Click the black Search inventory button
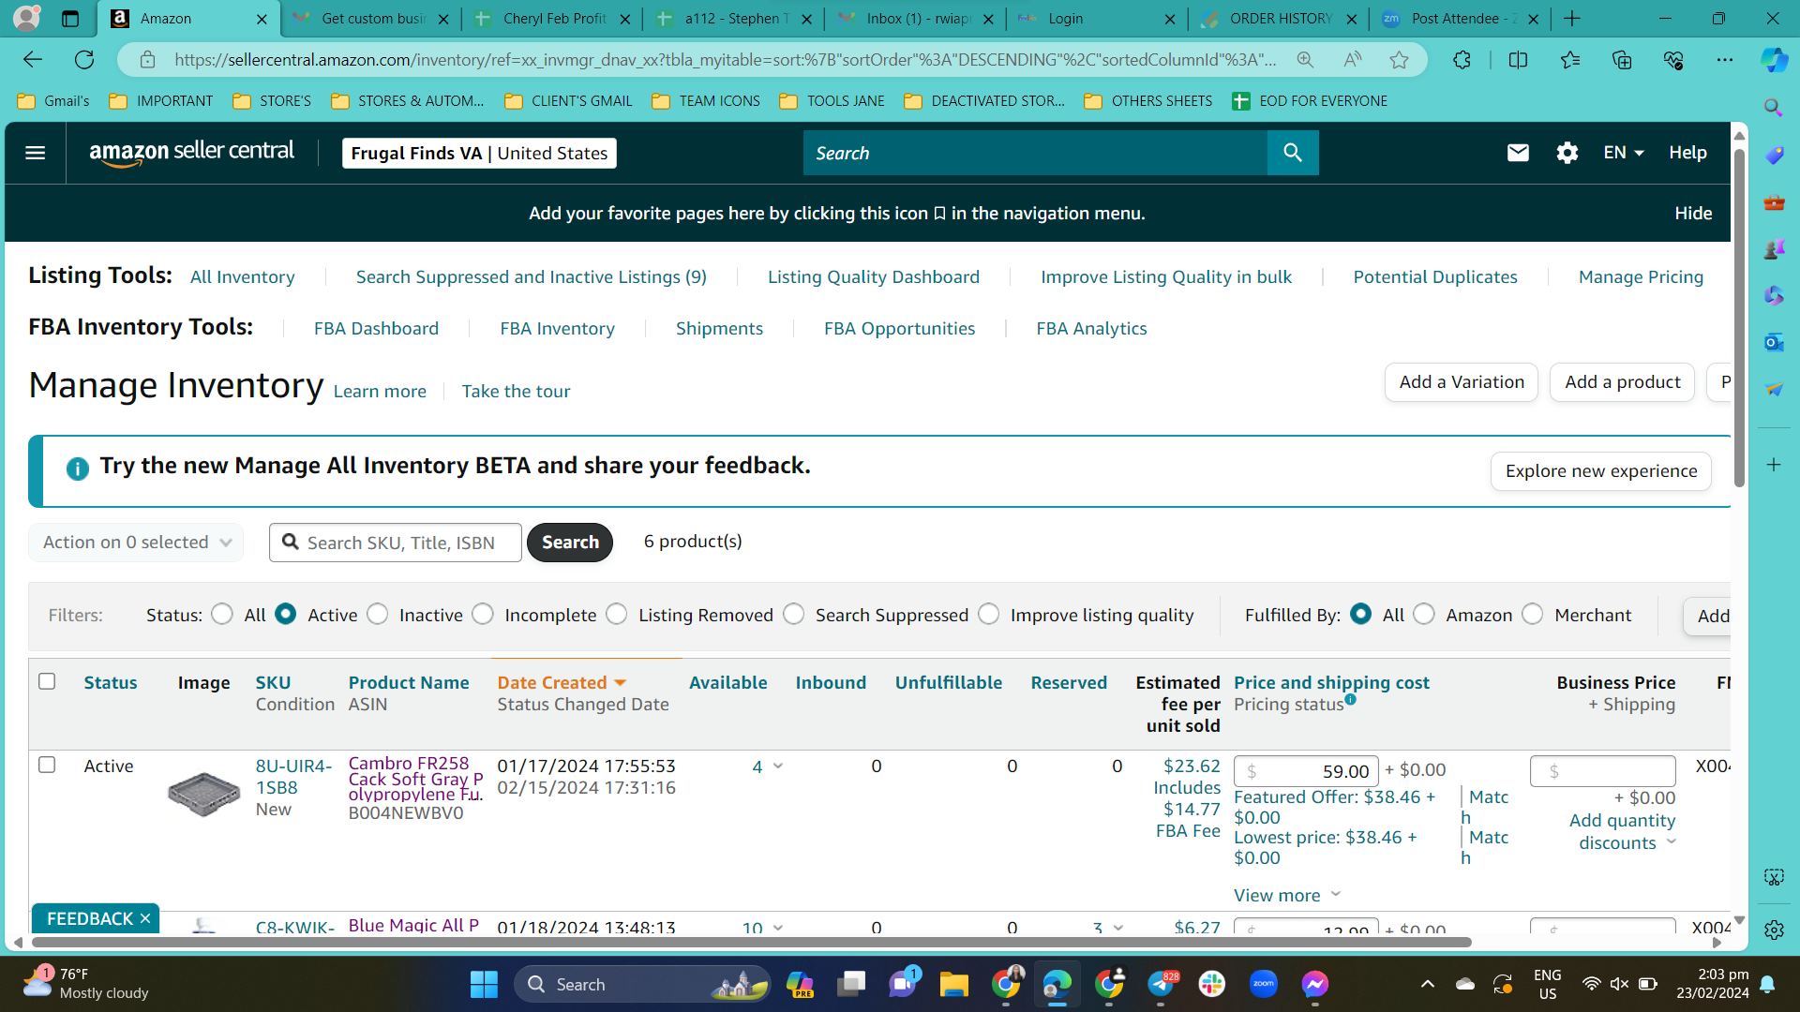Image resolution: width=1800 pixels, height=1012 pixels. [570, 543]
